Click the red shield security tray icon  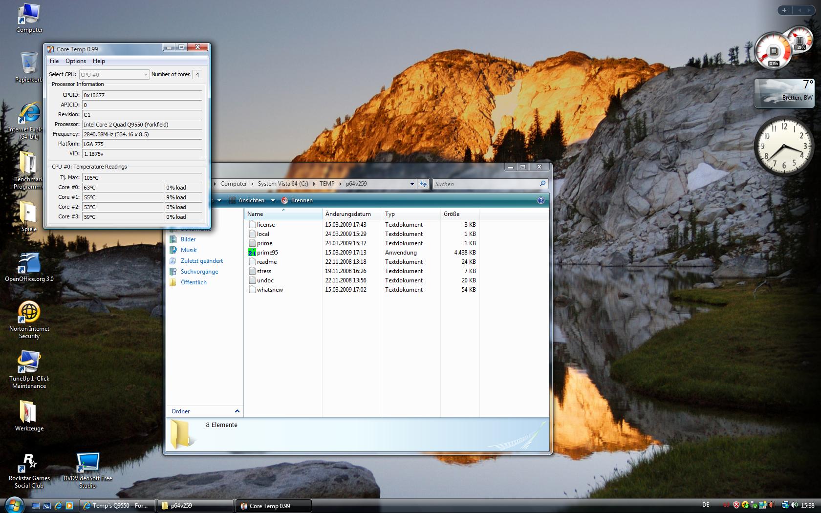(736, 505)
